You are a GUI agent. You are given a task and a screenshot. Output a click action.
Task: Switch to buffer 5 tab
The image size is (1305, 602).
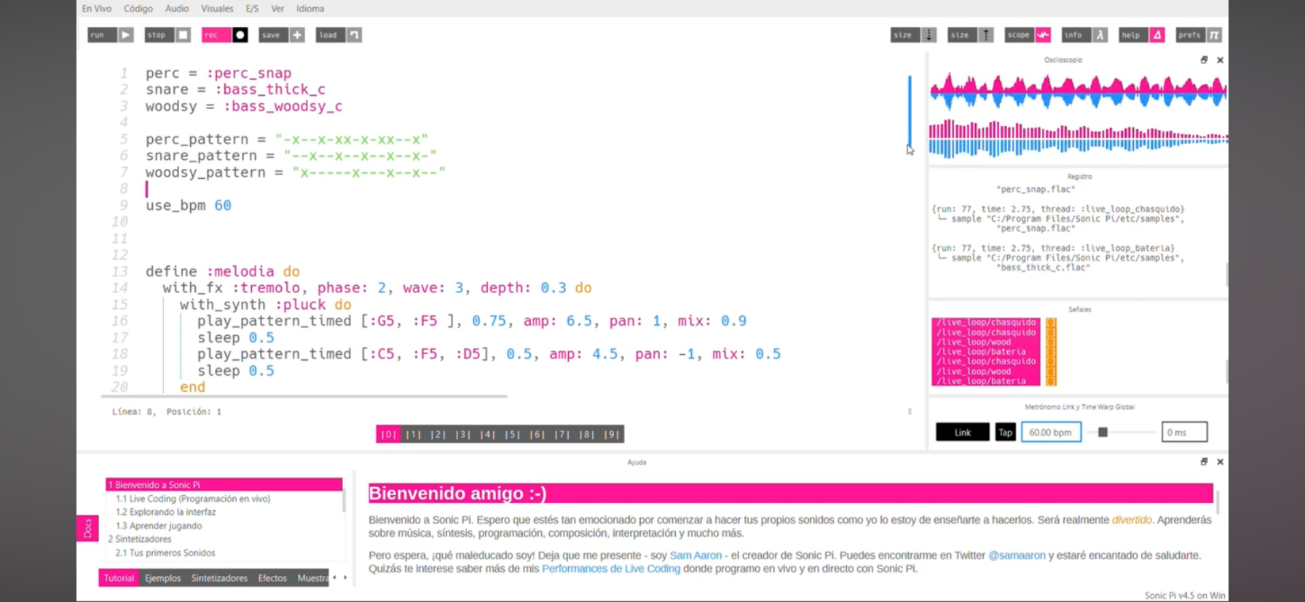pos(512,434)
